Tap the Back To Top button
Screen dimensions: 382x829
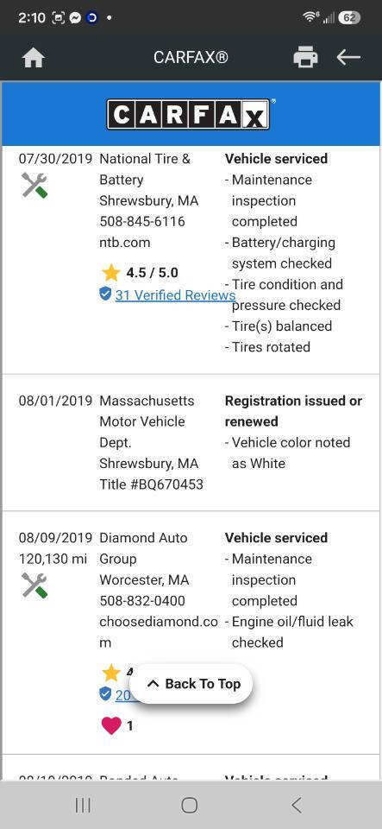[191, 684]
